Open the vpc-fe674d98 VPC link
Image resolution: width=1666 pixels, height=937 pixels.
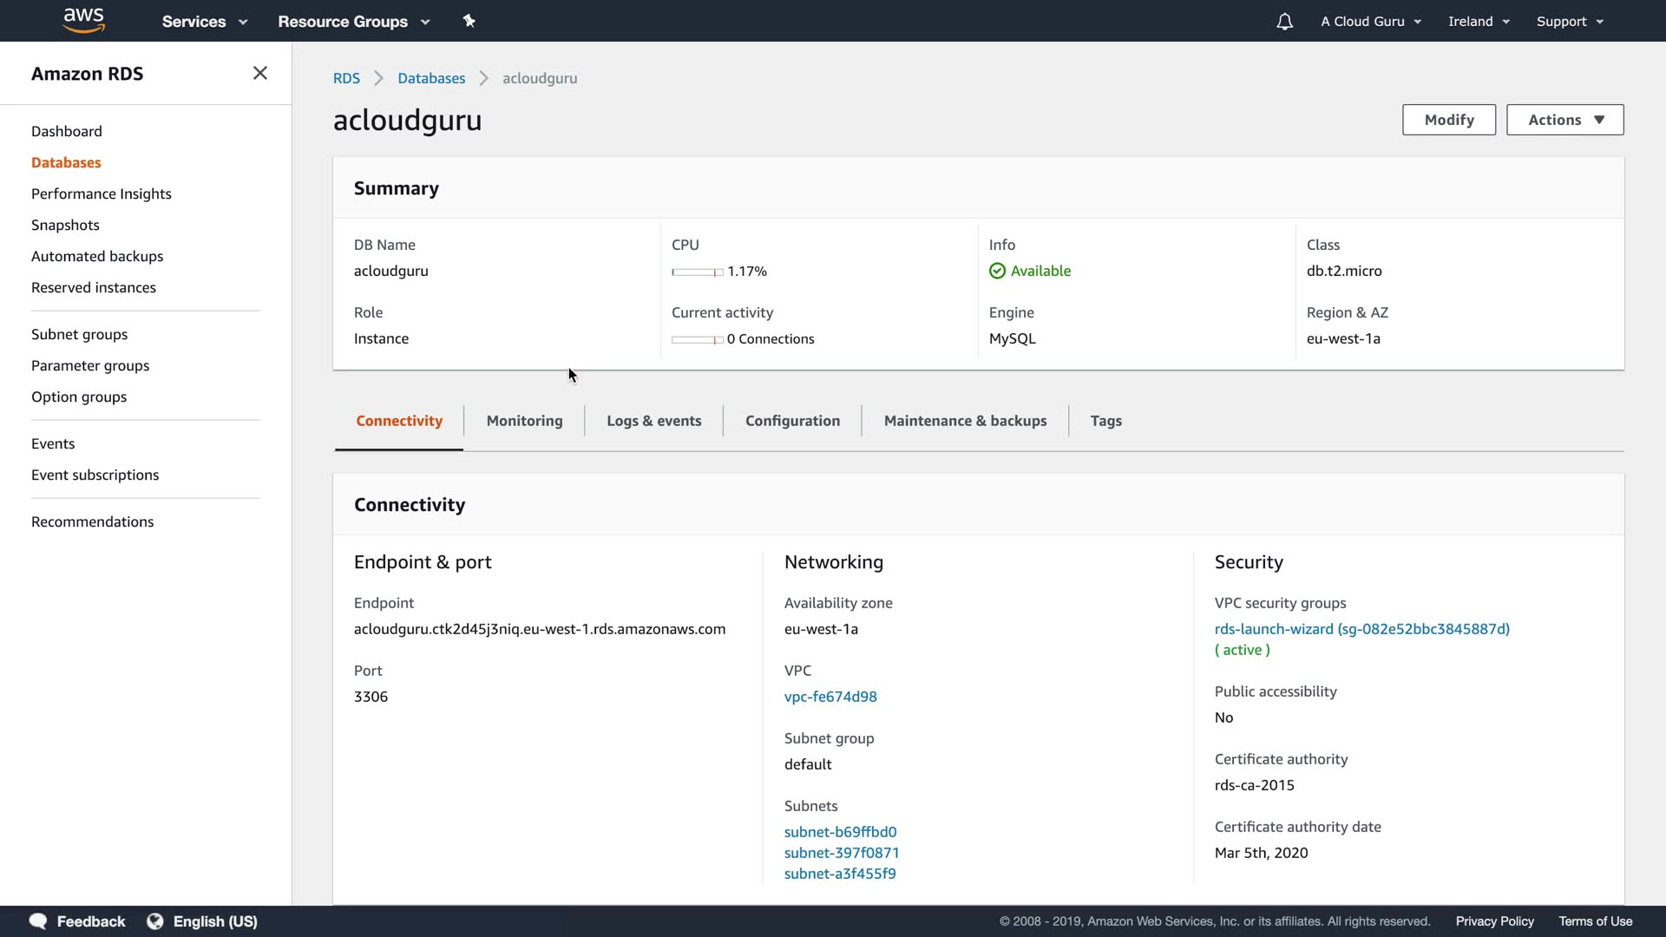pos(830,697)
